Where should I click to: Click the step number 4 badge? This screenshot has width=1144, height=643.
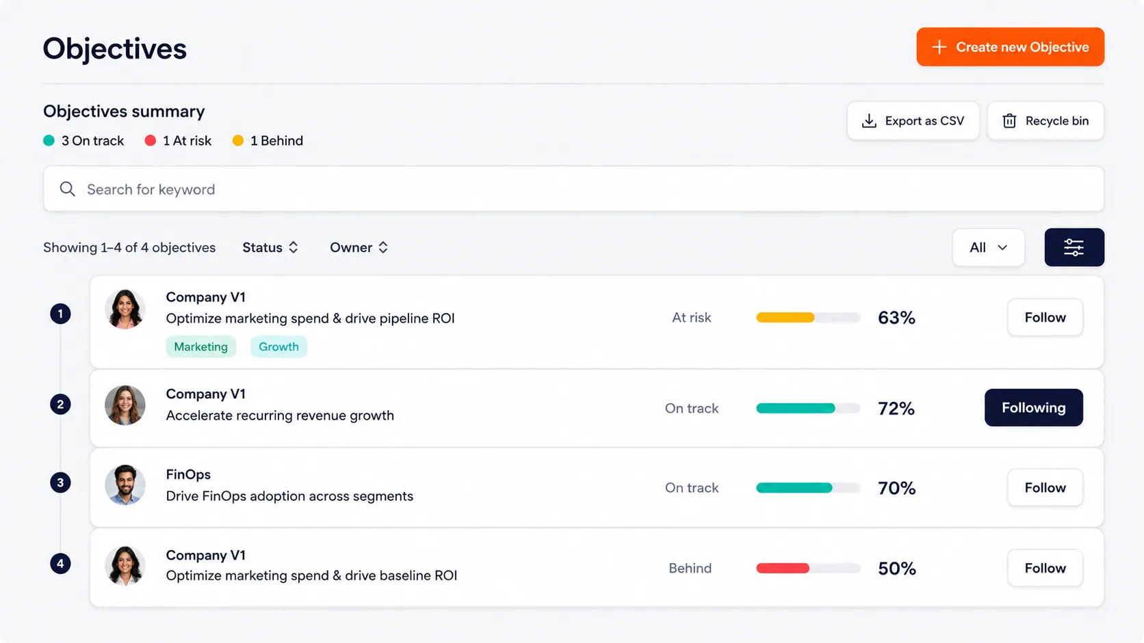tap(60, 564)
